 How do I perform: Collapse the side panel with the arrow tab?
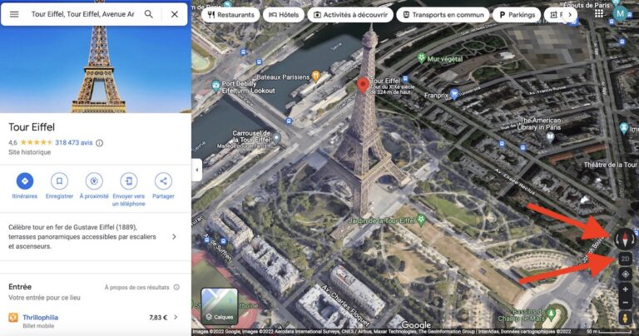197,170
